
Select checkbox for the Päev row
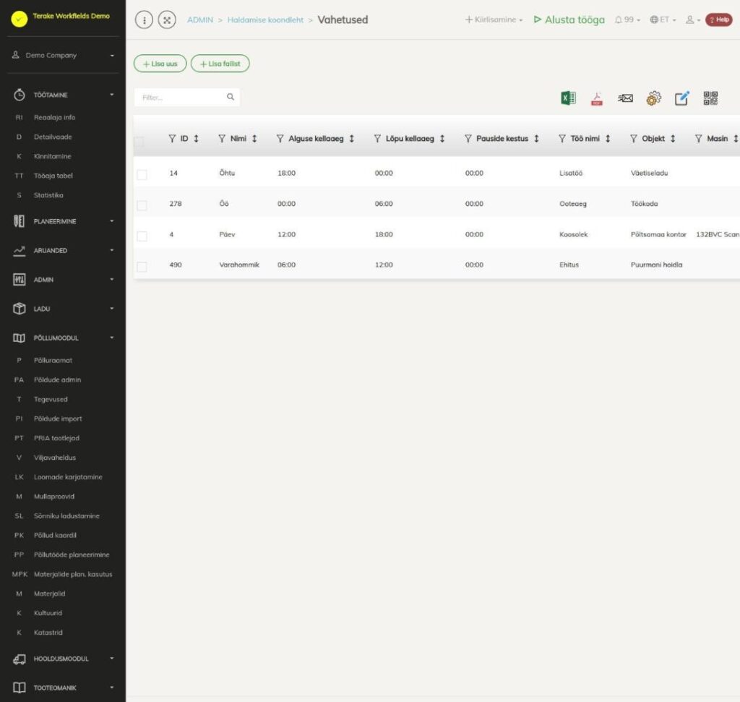pos(142,236)
